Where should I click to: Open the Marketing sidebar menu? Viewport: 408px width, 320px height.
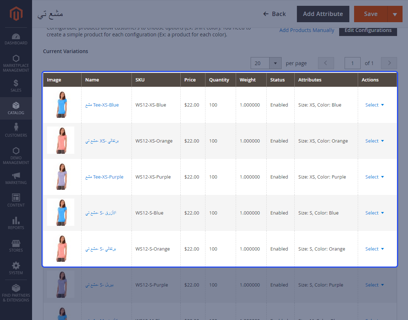click(16, 178)
